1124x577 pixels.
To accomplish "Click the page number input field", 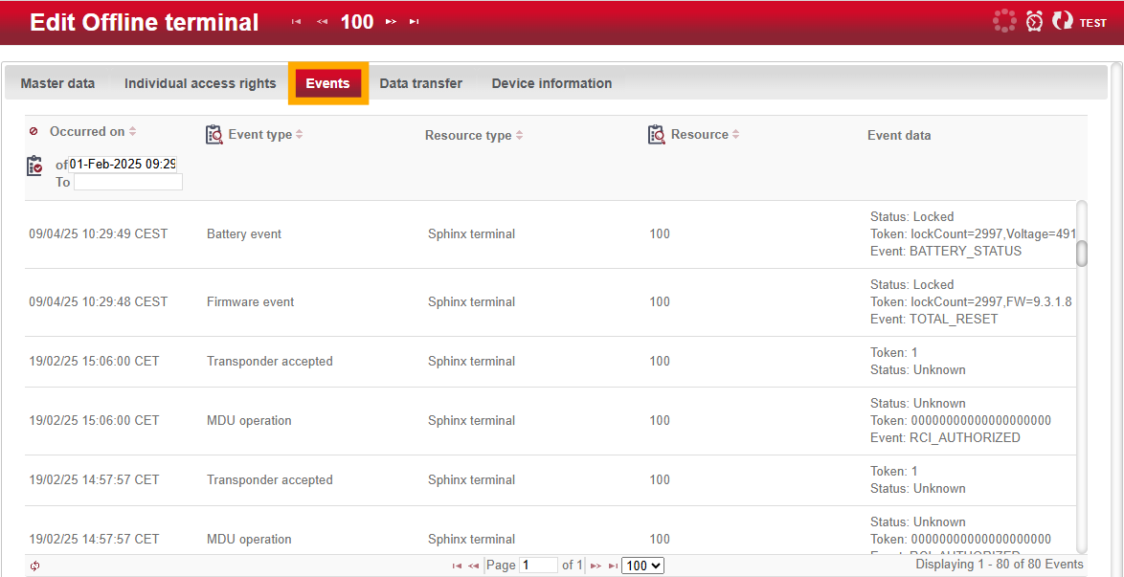I will pos(539,566).
